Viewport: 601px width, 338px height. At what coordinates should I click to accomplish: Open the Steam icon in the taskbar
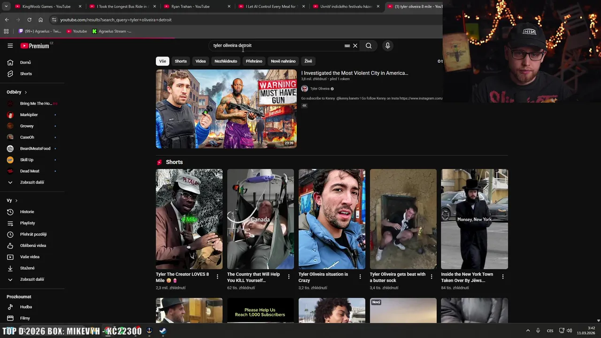click(x=162, y=331)
